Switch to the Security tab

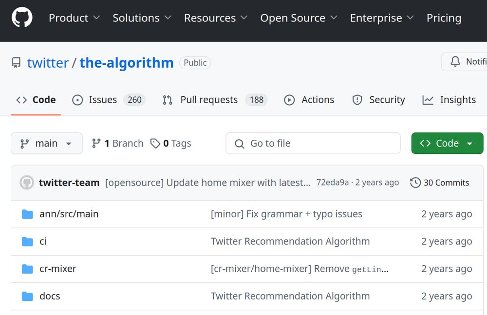point(378,100)
